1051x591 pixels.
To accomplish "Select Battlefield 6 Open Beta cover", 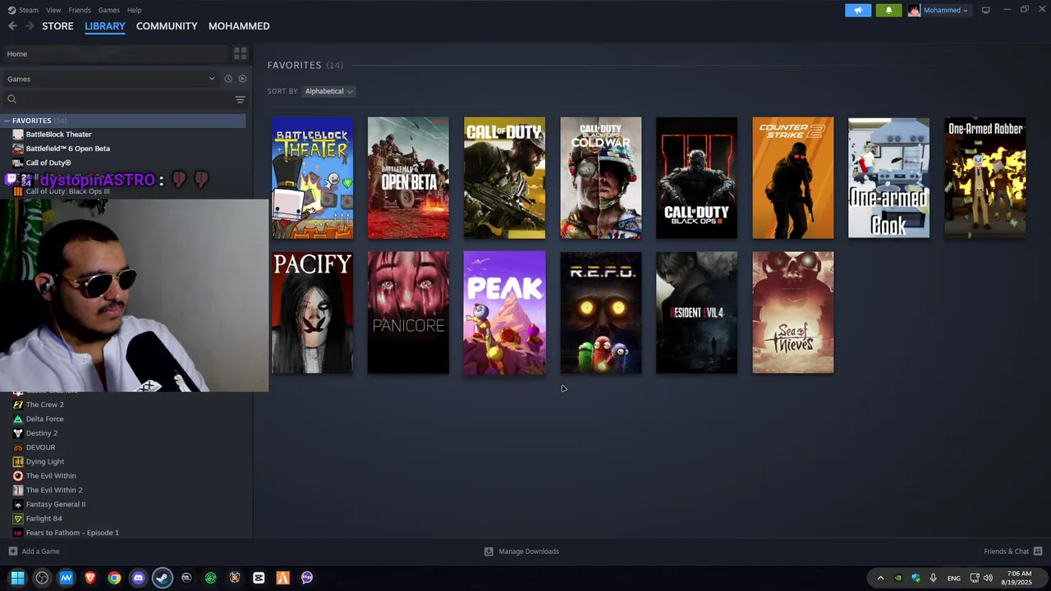I will [408, 178].
